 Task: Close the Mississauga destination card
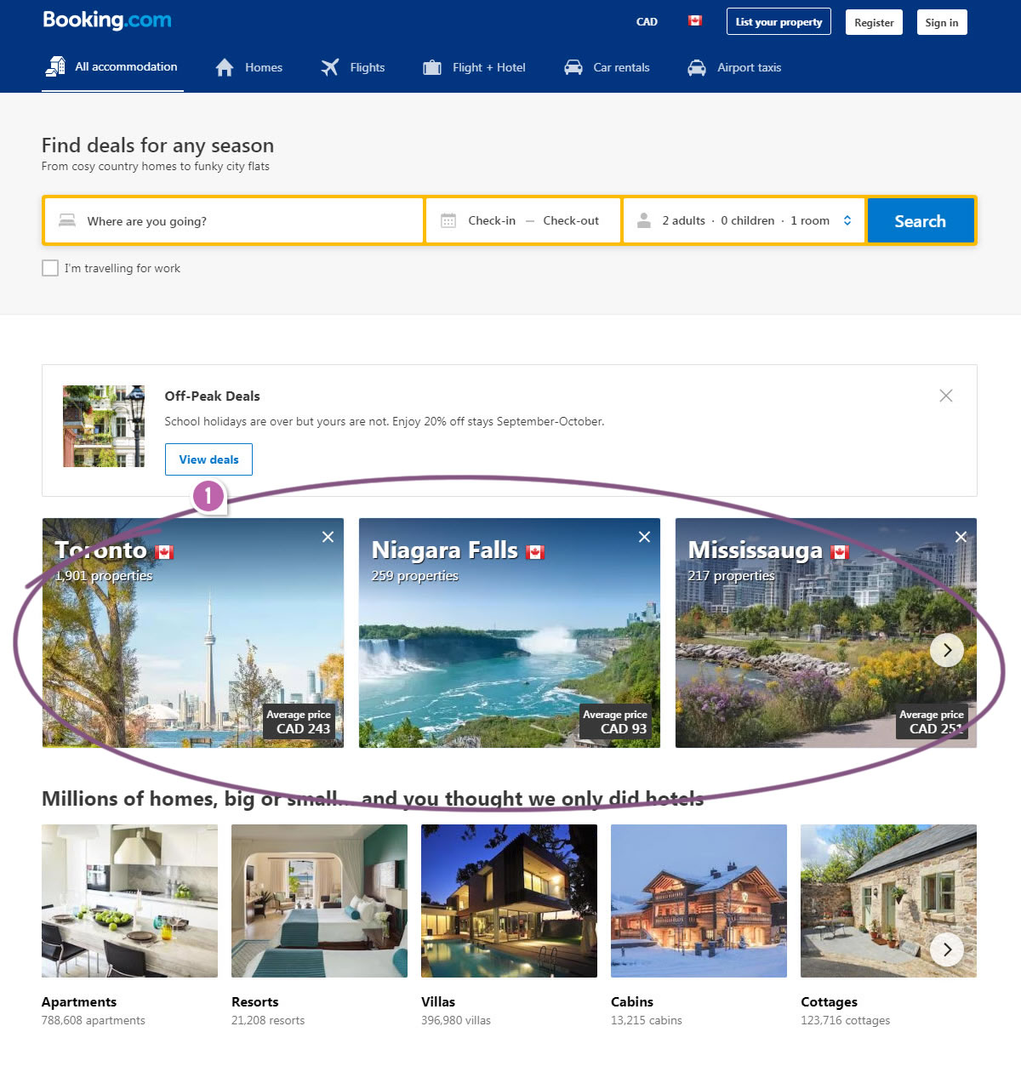(x=961, y=537)
